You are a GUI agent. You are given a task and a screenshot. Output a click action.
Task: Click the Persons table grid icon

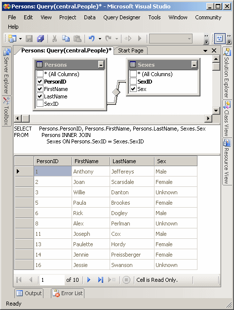pos(39,64)
